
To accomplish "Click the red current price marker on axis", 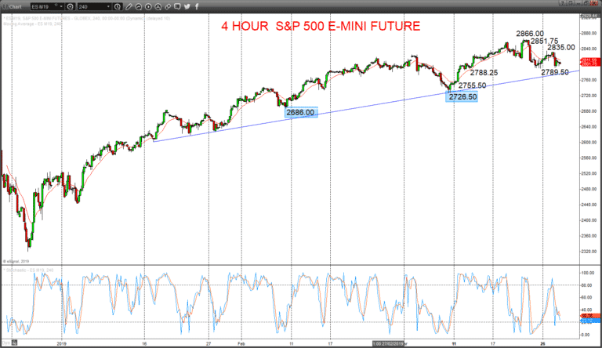I will coord(590,62).
